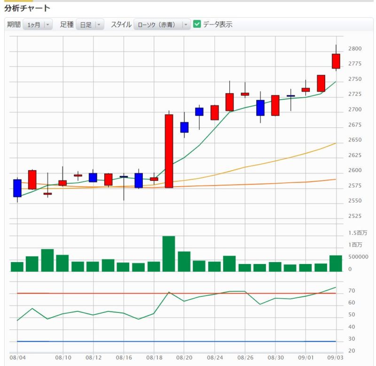
Task: Open the 足種 日足 dropdown
Action: (x=90, y=24)
